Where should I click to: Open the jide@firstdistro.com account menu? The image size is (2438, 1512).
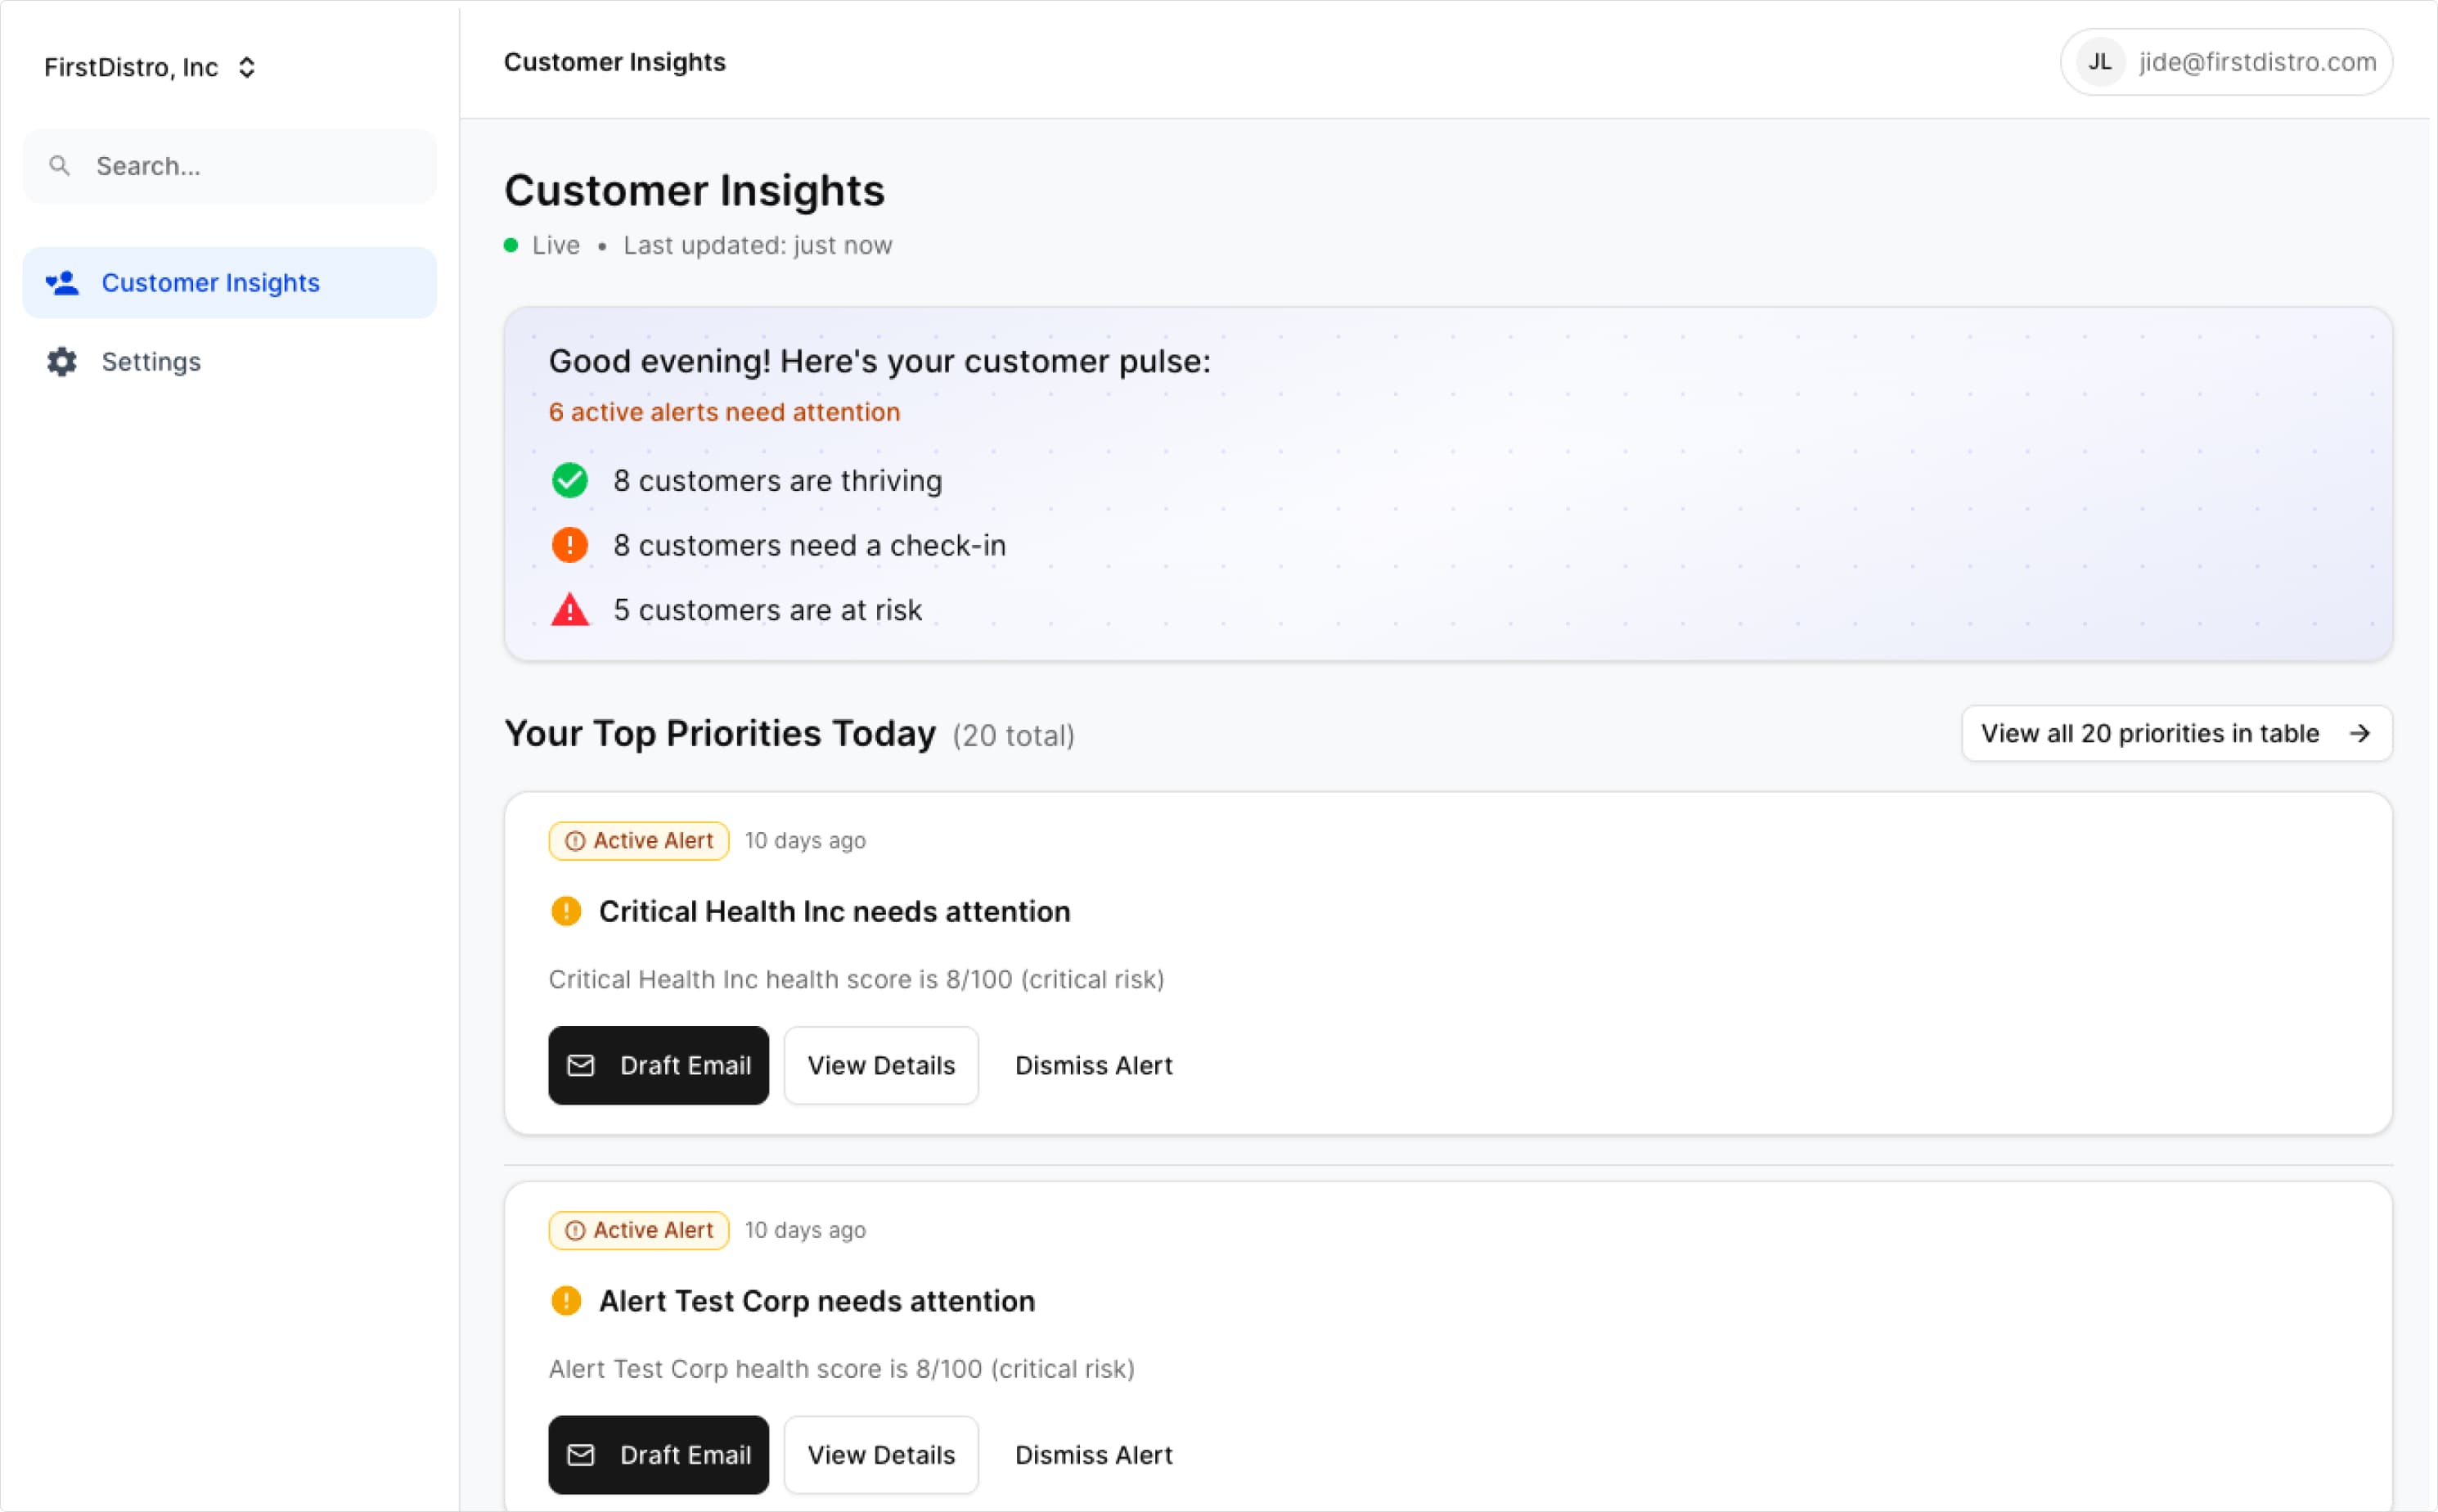2256,62
